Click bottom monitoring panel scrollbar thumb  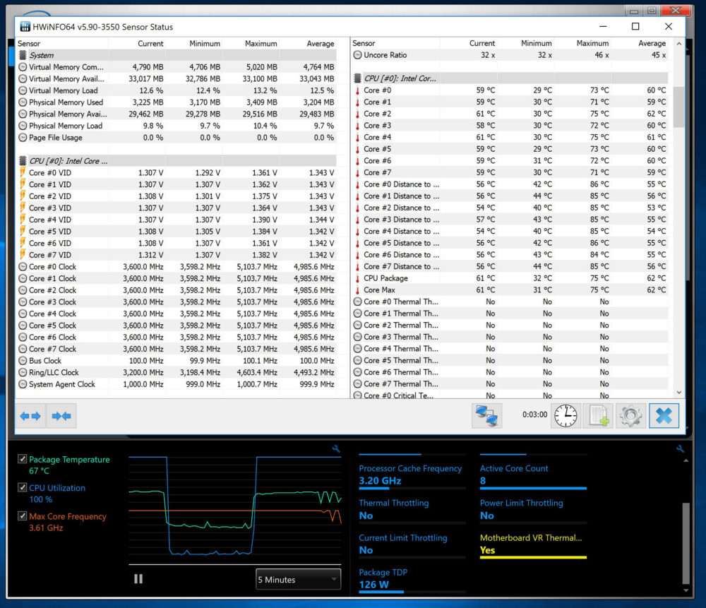point(686,543)
